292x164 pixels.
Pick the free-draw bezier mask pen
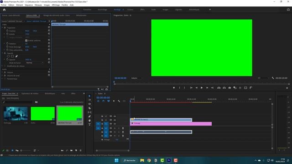click(x=16, y=56)
